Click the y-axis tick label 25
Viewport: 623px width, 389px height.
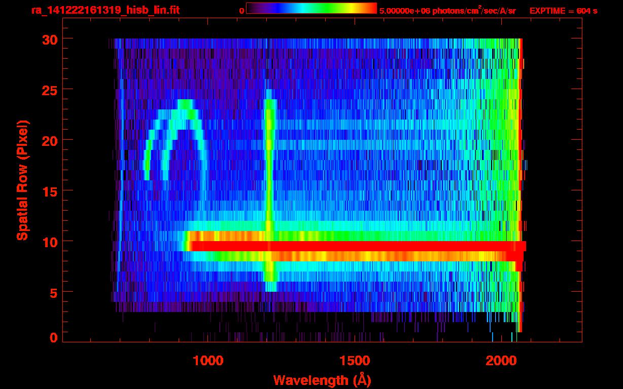pyautogui.click(x=49, y=90)
